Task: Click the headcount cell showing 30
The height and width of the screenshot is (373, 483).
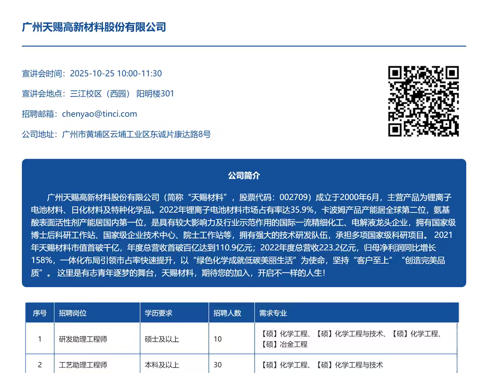Action: (x=218, y=365)
